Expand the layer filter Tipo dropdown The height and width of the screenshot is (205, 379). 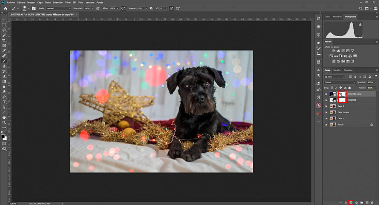(335, 76)
